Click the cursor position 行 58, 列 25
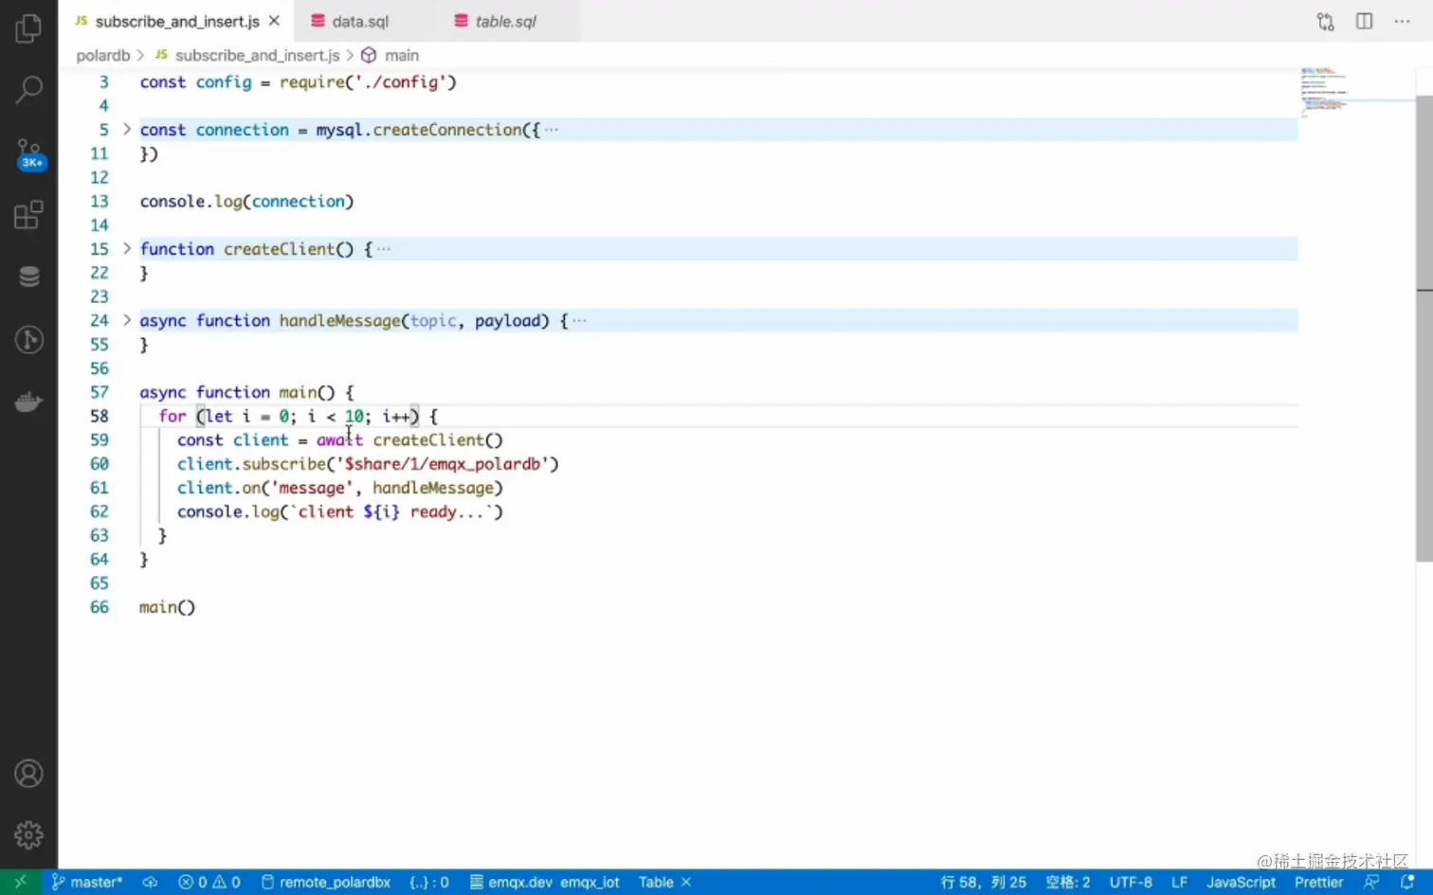 [x=983, y=882]
